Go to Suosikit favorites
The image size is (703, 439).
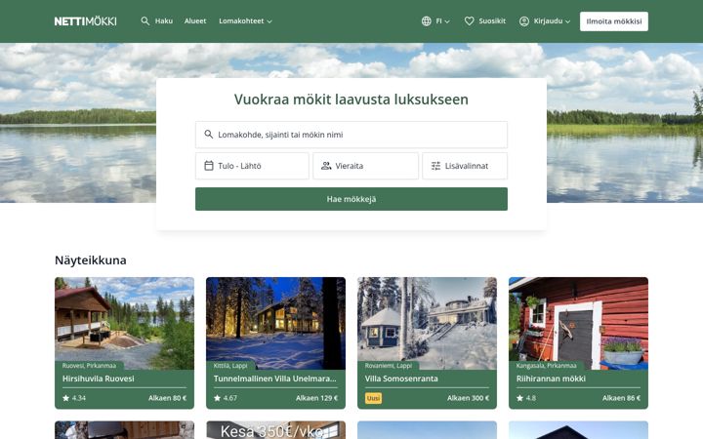pos(492,21)
